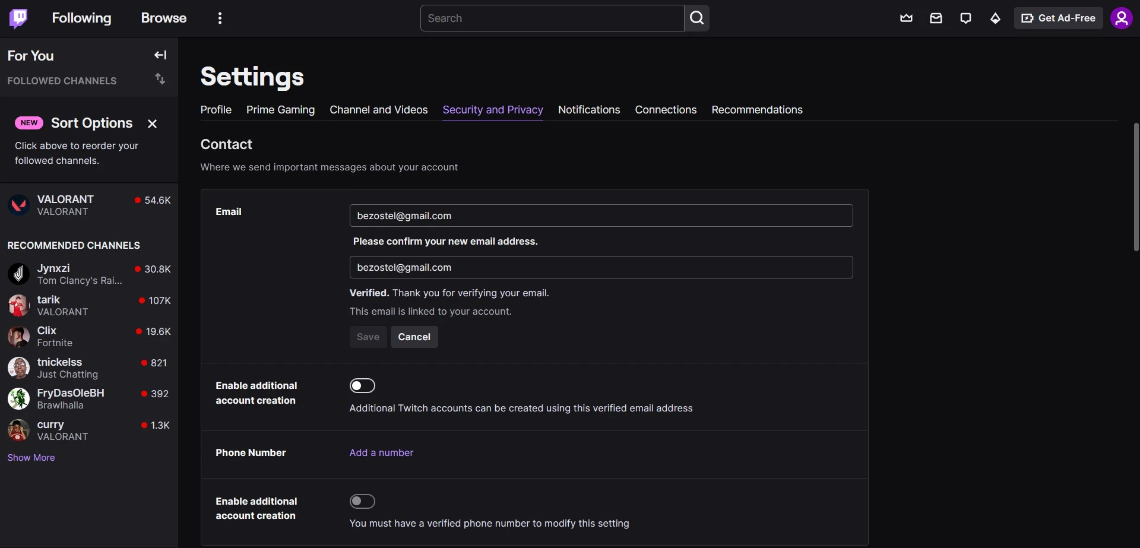Click the search magnifier button
This screenshot has height=548, width=1140.
pos(697,18)
